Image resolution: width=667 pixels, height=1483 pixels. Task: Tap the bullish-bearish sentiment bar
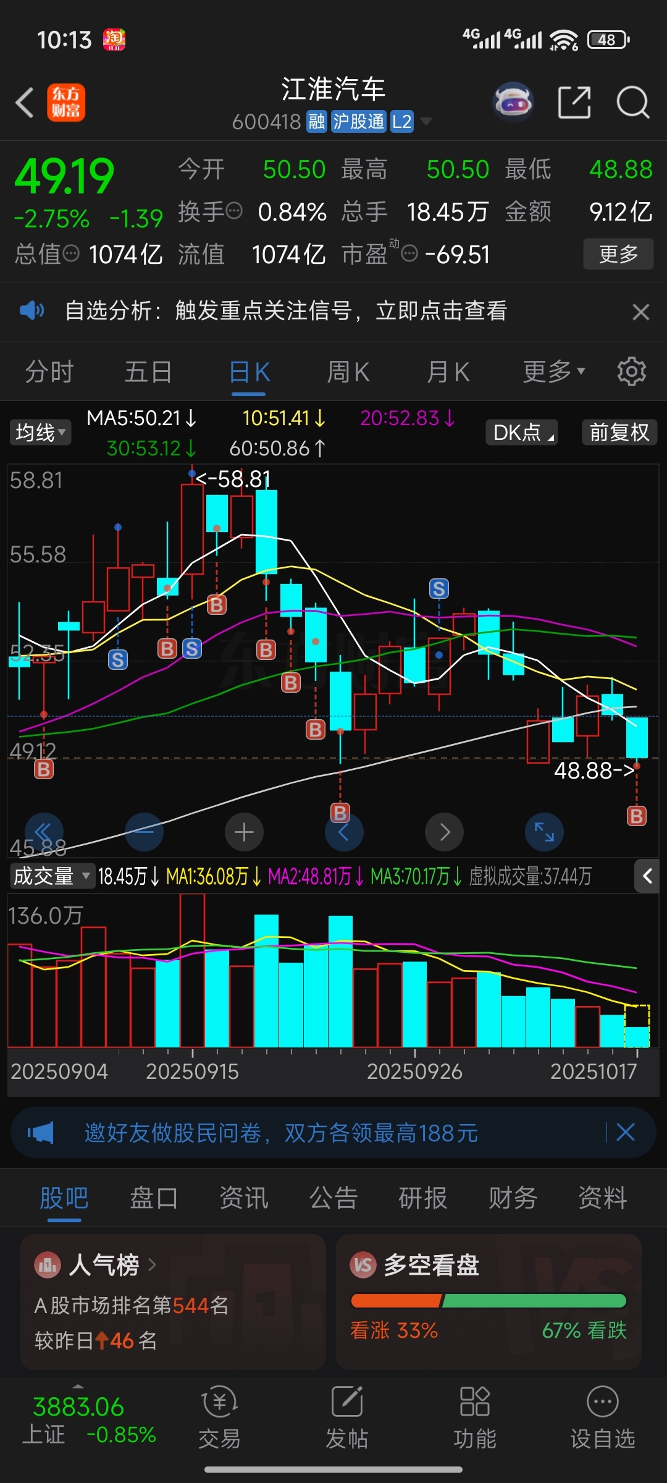[x=489, y=1301]
